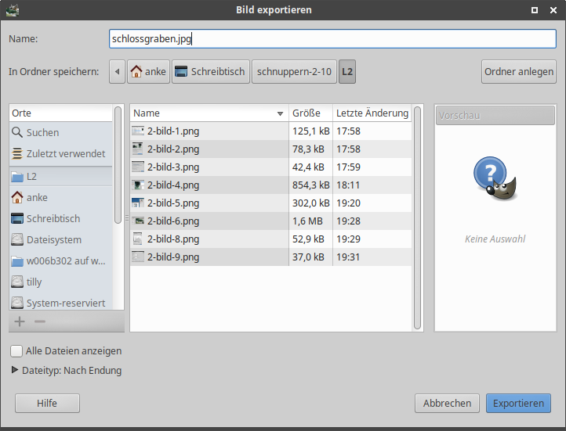Expand Dateityp: Nach Endung section
Viewport: 566px width, 431px height.
click(x=15, y=370)
